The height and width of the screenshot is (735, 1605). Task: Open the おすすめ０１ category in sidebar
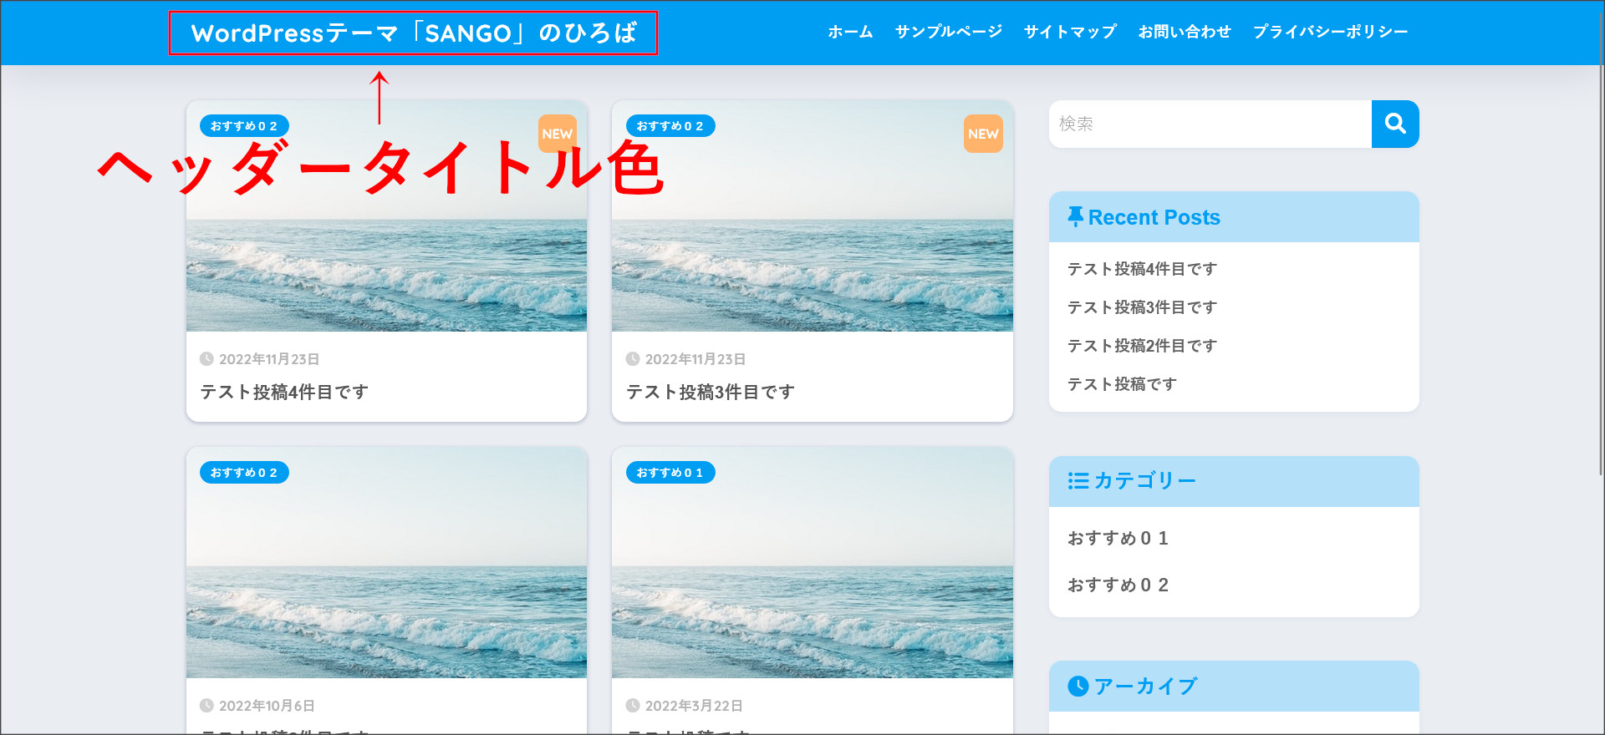1118,539
